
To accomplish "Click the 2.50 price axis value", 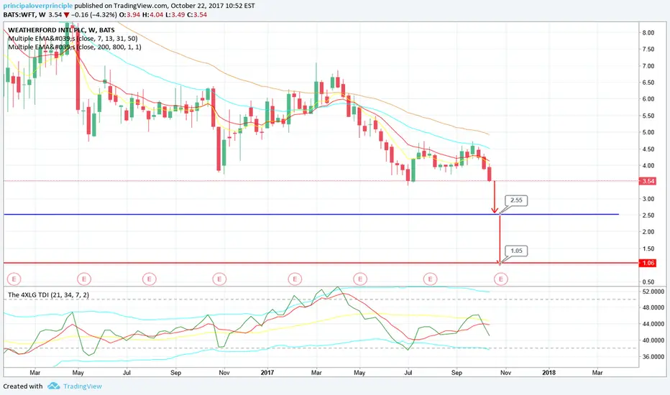I will [x=648, y=215].
